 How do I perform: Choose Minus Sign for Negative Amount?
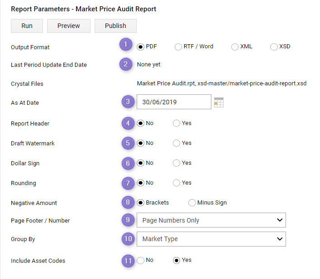192,203
